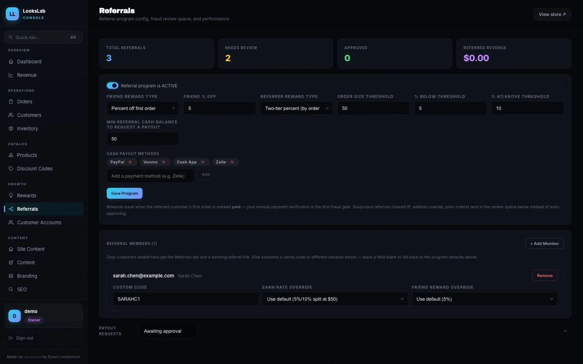Click the Order Size Threshold field
583x364 pixels.
tap(373, 108)
